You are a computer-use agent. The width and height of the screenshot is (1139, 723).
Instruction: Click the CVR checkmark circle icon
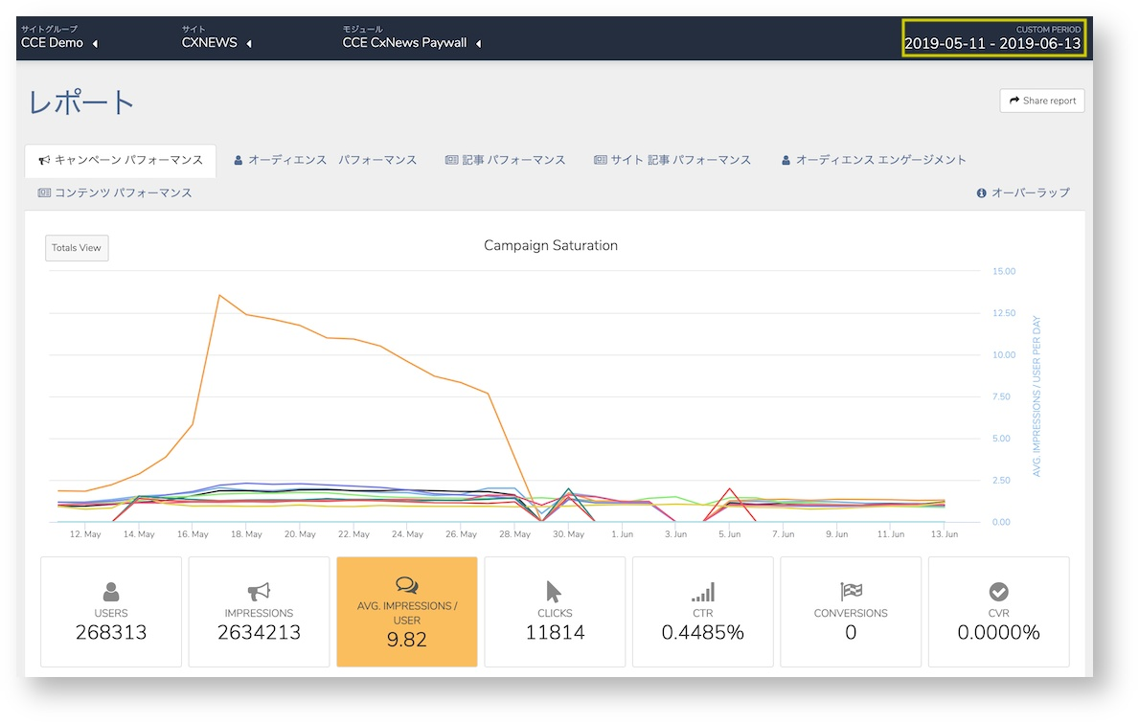(x=999, y=592)
